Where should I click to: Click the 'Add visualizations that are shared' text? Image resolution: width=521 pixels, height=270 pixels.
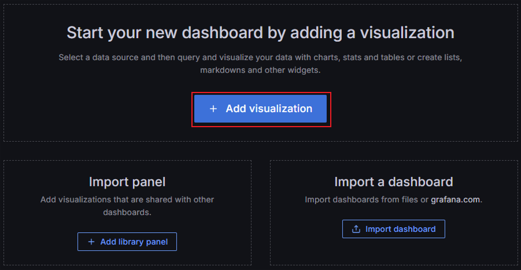[127, 199]
